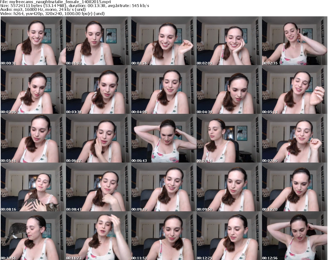Open the thumbnail stamped 00:12:25
This screenshot has height=260, width=328.
229,236
